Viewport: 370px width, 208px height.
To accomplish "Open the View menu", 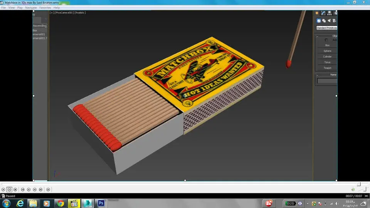I will (x=12, y=8).
